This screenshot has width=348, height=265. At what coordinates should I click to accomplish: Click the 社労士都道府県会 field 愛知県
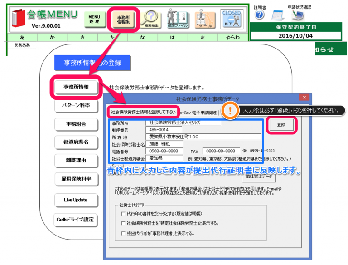point(164,158)
